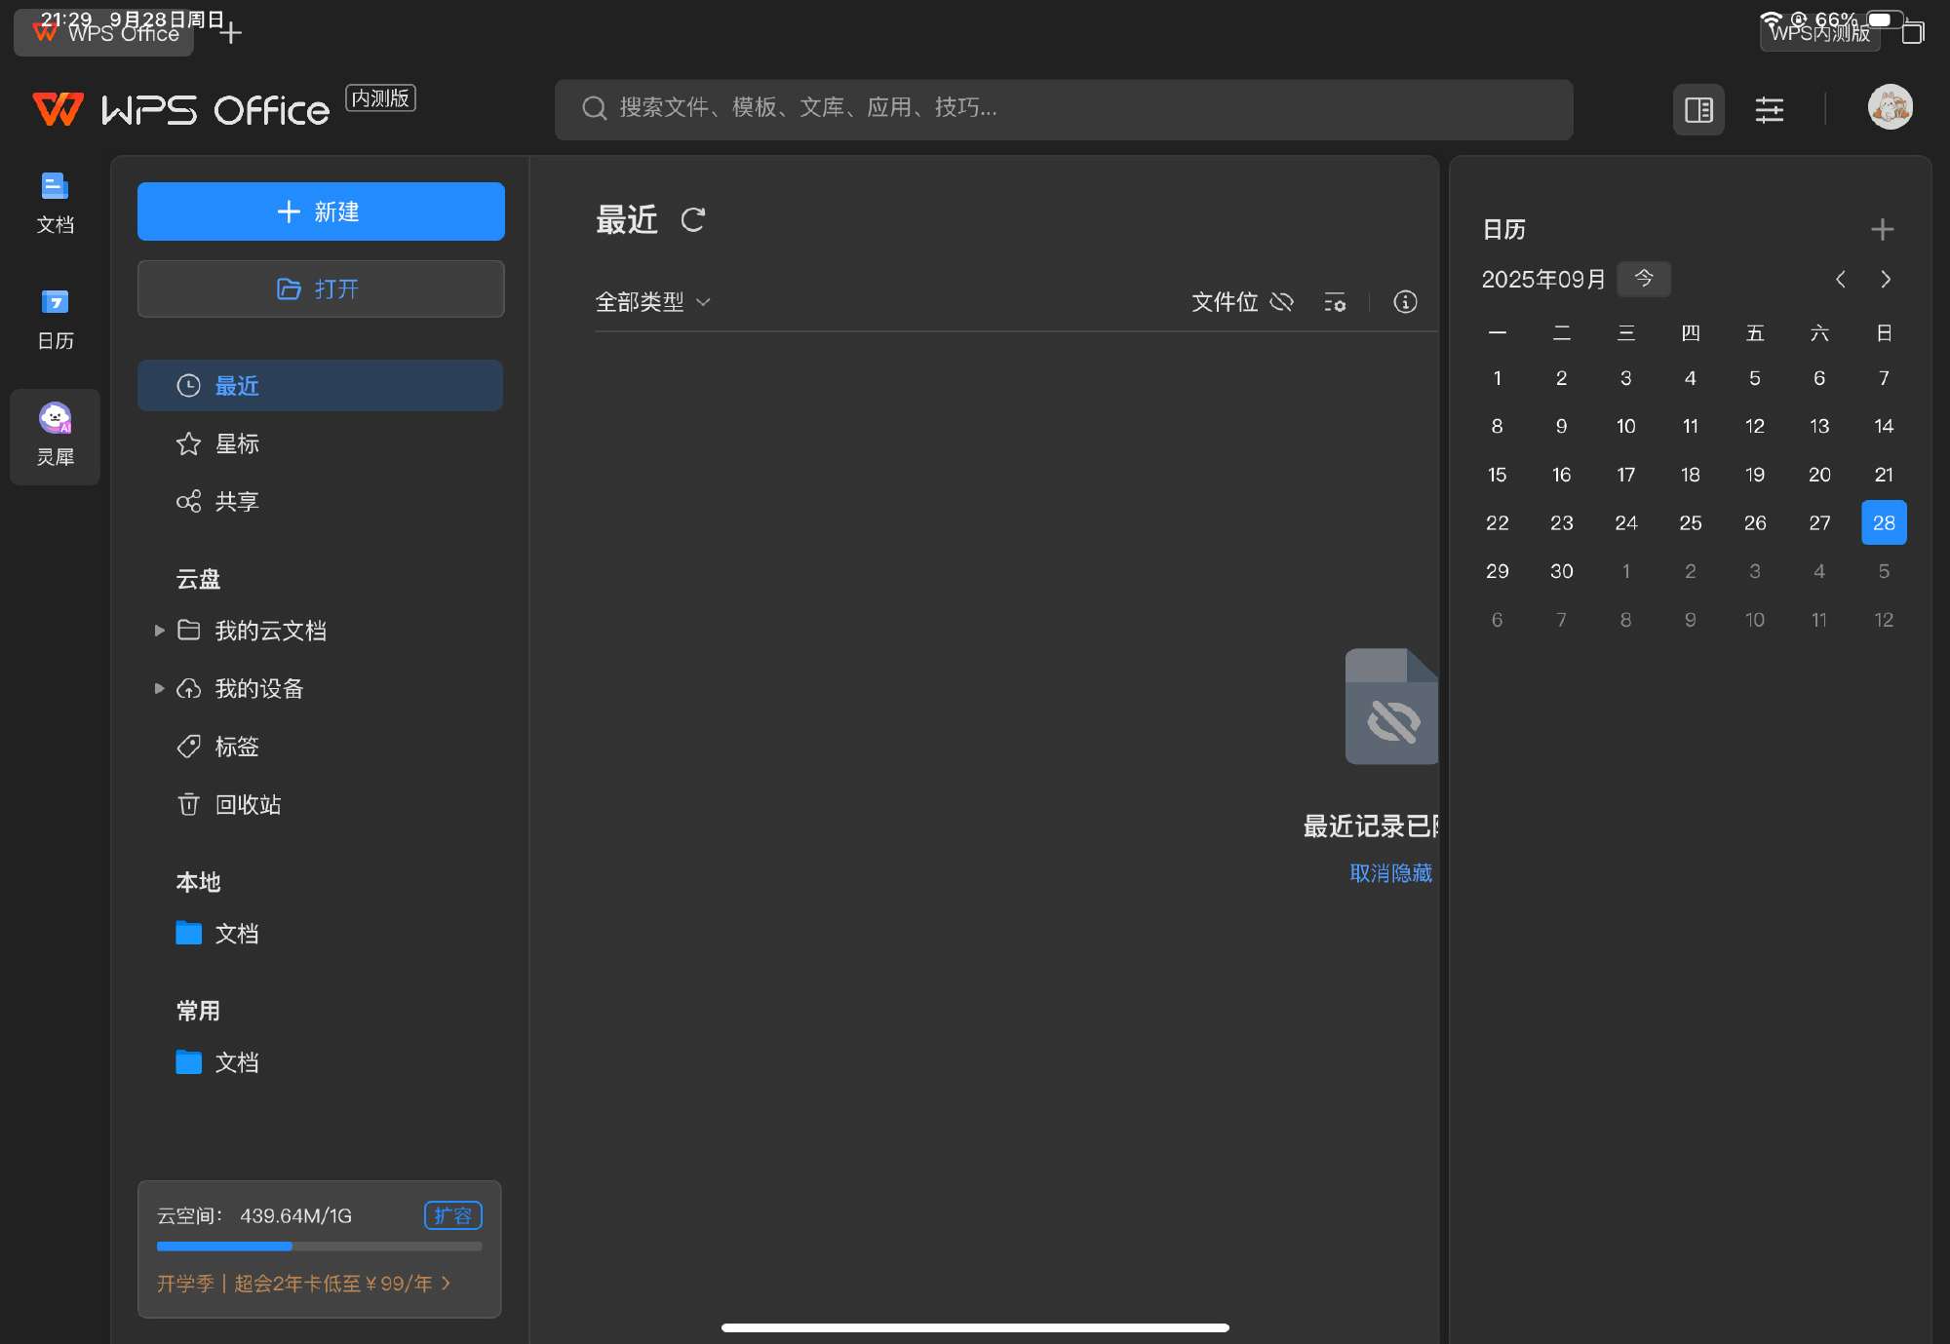Add a new calendar event
Viewport: 1950px width, 1344px height.
[1882, 229]
